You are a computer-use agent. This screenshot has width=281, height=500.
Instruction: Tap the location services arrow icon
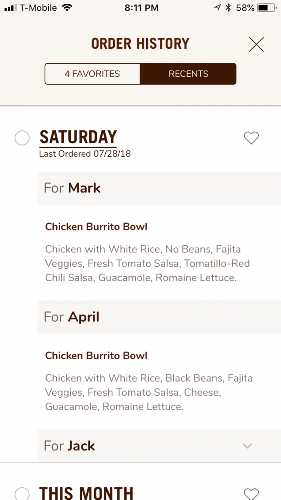click(x=217, y=8)
